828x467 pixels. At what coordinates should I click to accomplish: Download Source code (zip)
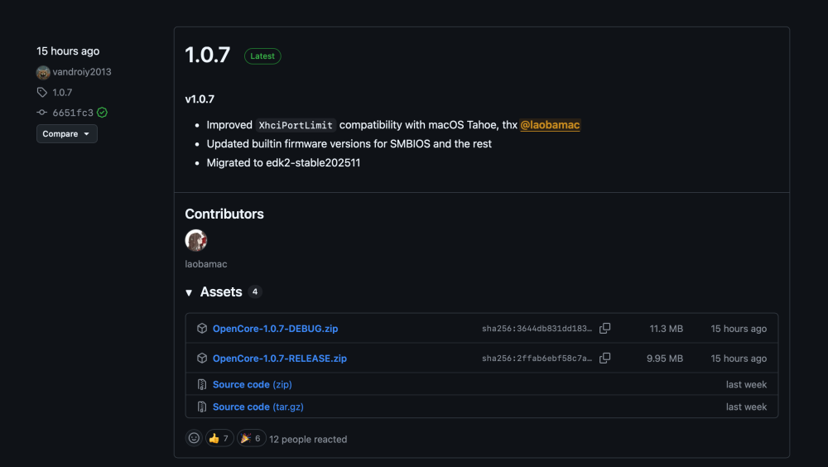[252, 384]
